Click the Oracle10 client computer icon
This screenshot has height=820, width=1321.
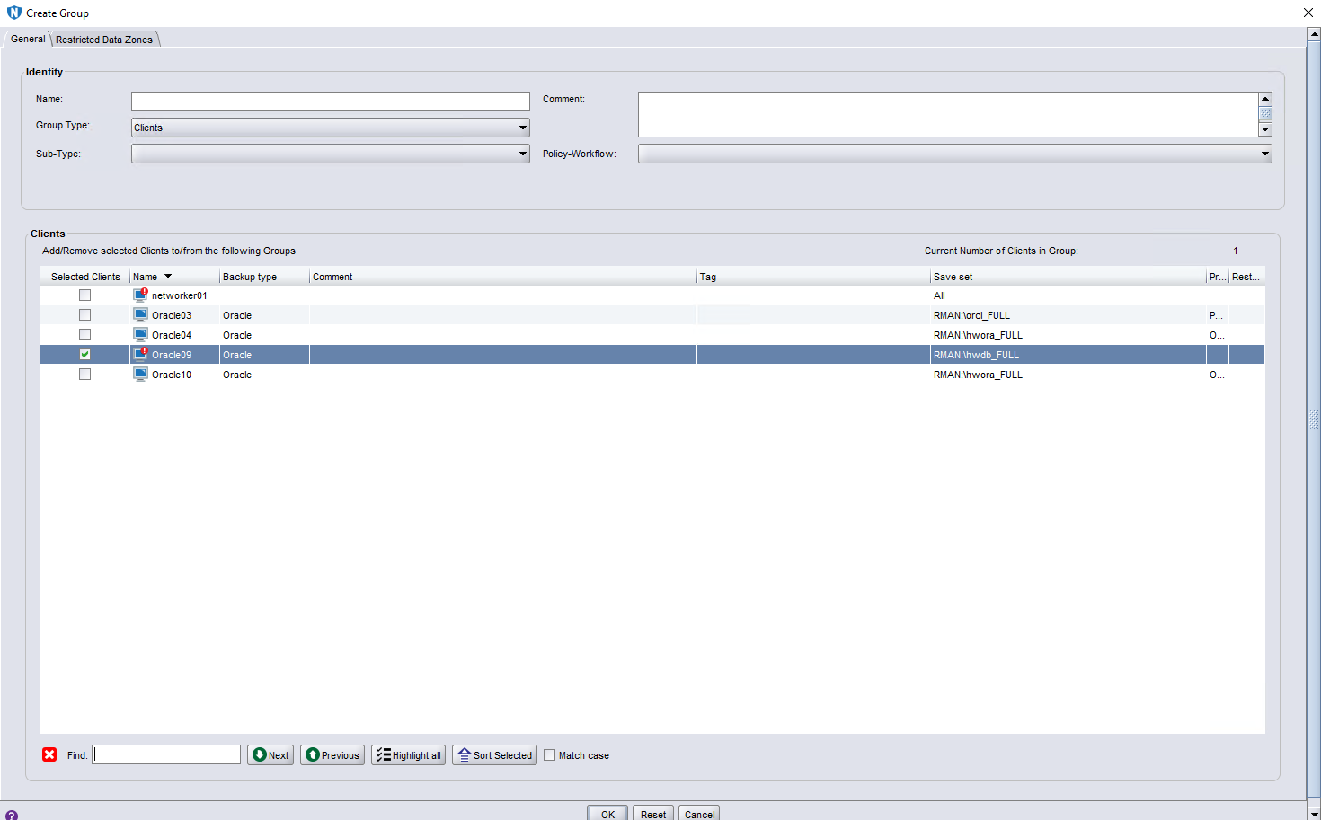click(140, 375)
